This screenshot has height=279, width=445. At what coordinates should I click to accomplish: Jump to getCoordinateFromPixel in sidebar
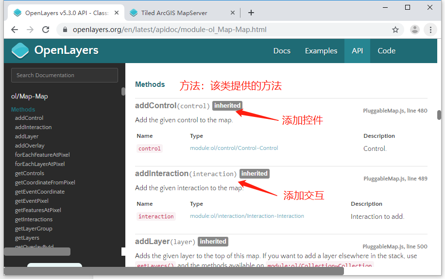(x=45, y=182)
